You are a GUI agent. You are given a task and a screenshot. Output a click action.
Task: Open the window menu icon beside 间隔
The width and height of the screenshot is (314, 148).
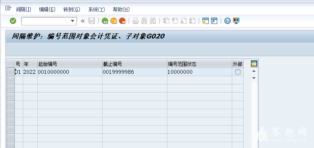pyautogui.click(x=8, y=8)
